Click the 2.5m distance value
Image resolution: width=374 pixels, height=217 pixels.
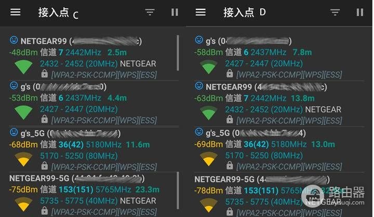[x=117, y=53]
